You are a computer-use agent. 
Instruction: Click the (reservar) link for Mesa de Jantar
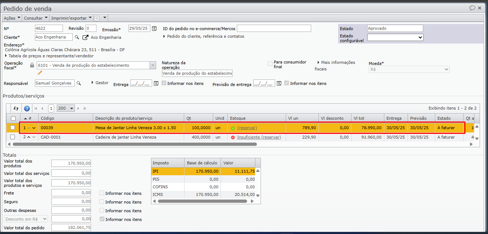coord(247,128)
